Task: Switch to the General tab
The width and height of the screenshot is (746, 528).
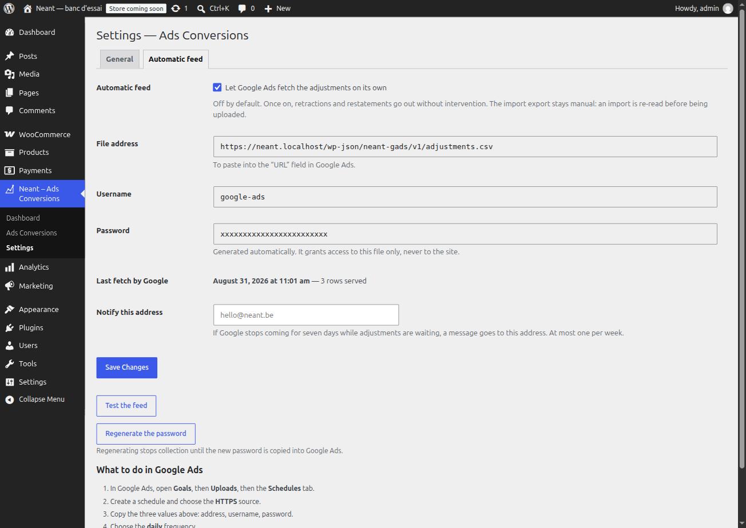Action: pos(120,59)
